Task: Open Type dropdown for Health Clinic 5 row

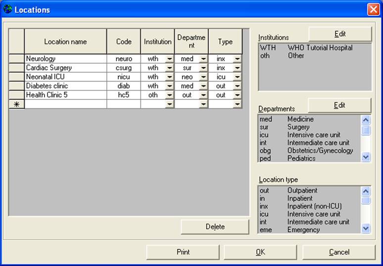Action: click(x=237, y=95)
